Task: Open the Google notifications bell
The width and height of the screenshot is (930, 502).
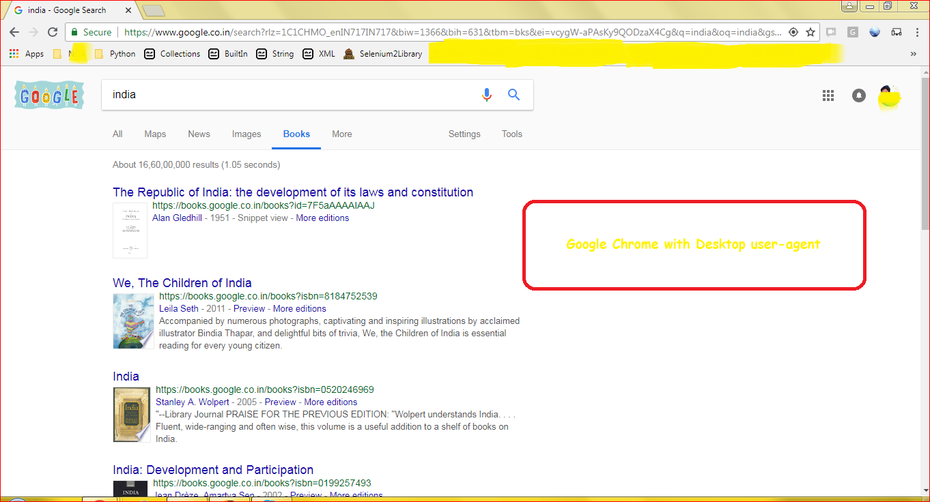Action: click(859, 95)
